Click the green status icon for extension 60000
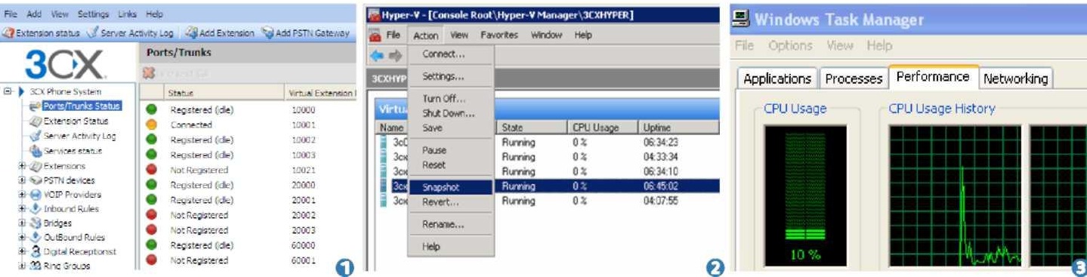The image size is (1087, 277). [x=151, y=245]
